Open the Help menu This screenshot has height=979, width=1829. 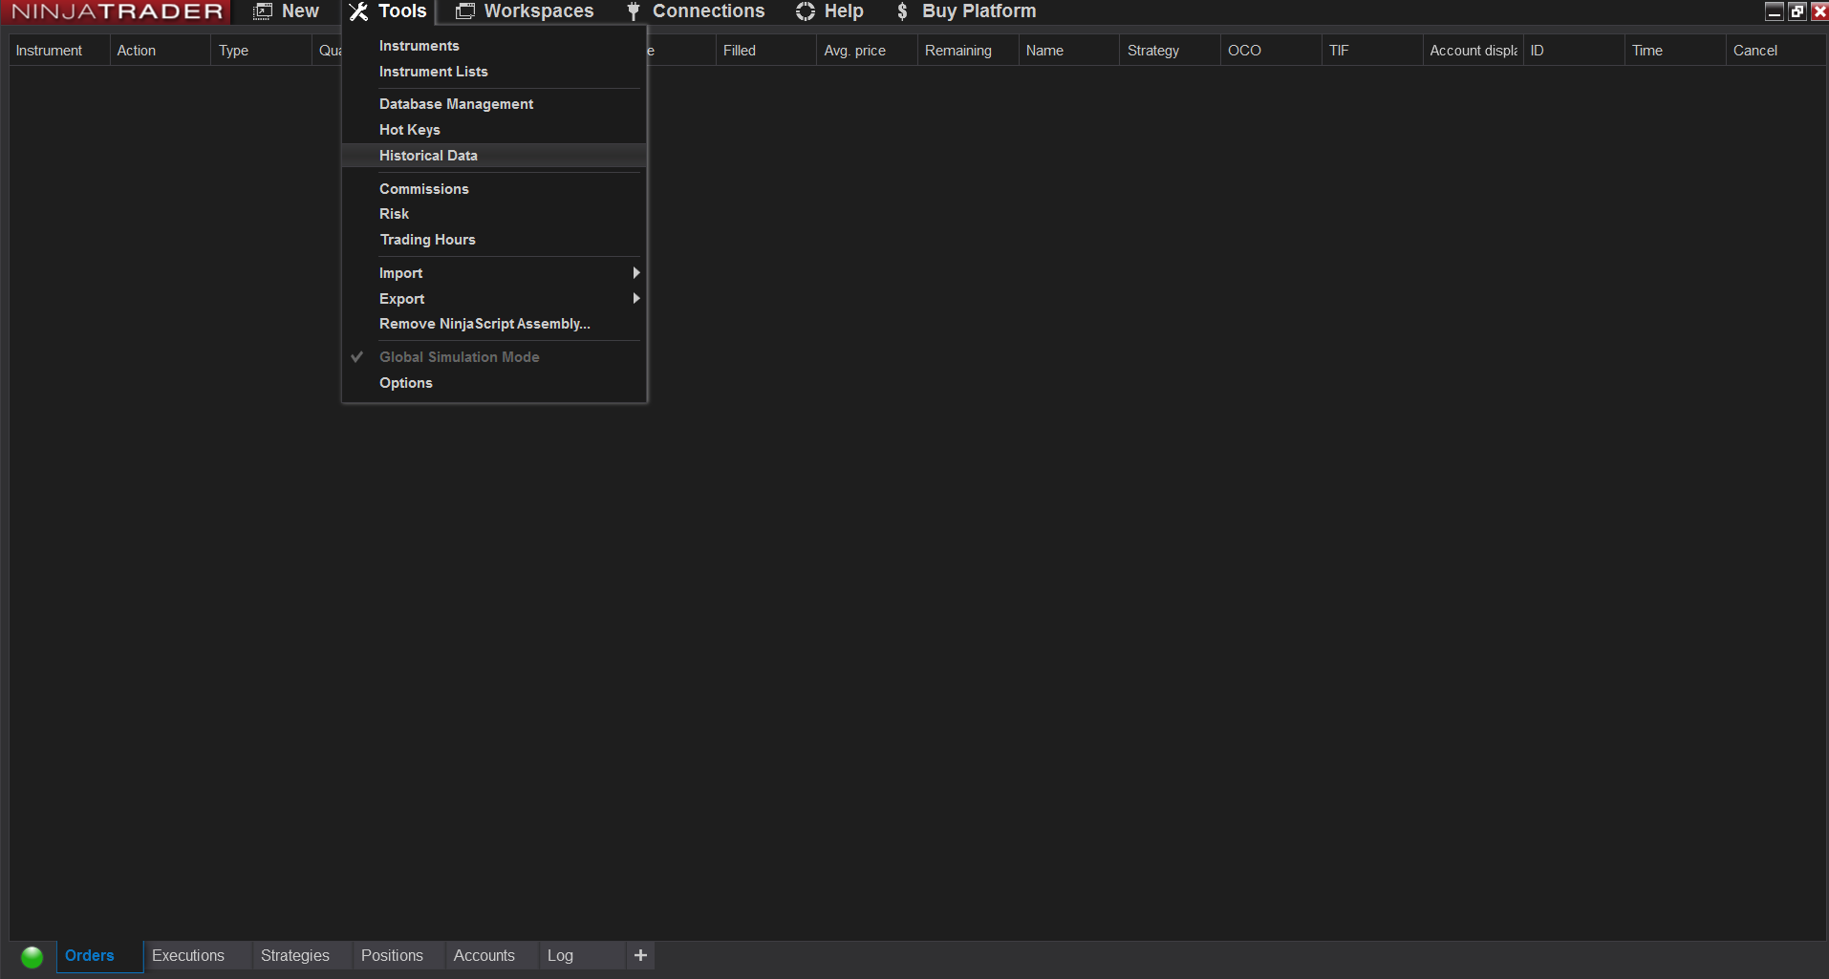pos(829,11)
